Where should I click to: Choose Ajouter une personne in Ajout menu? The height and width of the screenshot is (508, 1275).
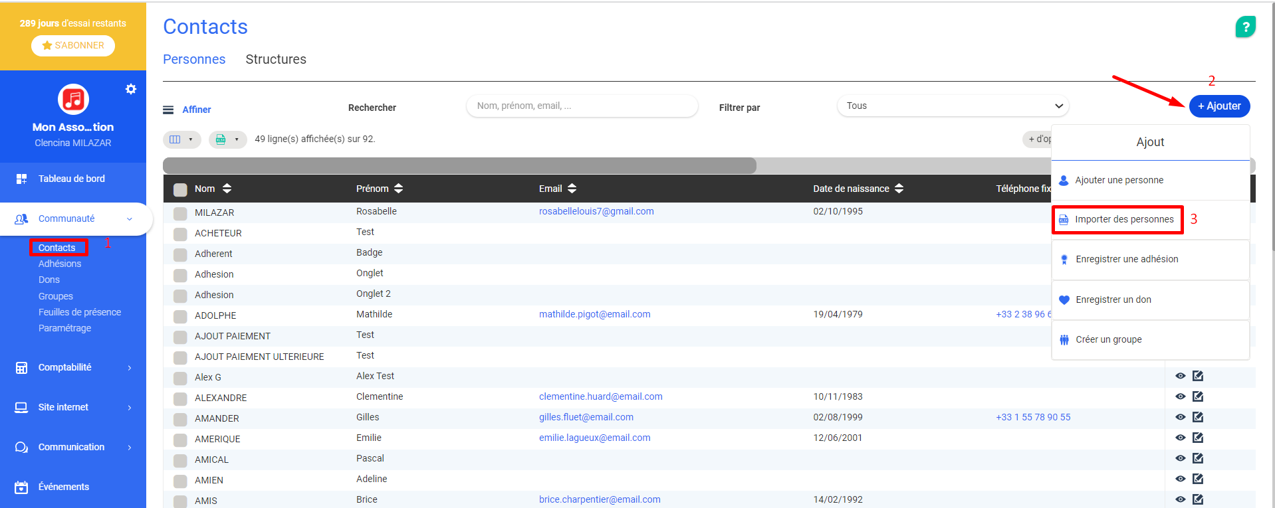[1150, 180]
